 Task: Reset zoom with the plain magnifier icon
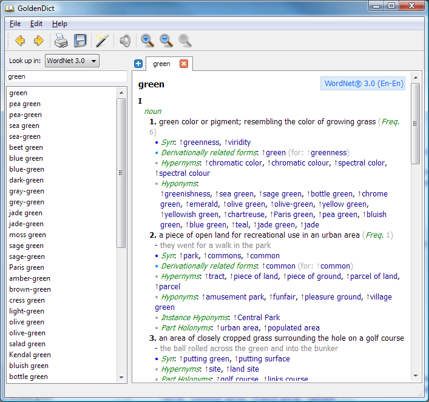184,41
